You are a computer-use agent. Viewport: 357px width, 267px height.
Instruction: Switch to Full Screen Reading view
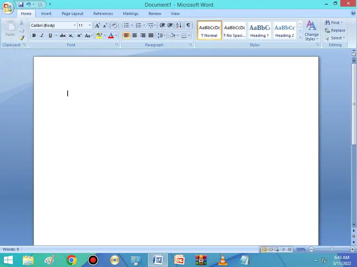271,249
